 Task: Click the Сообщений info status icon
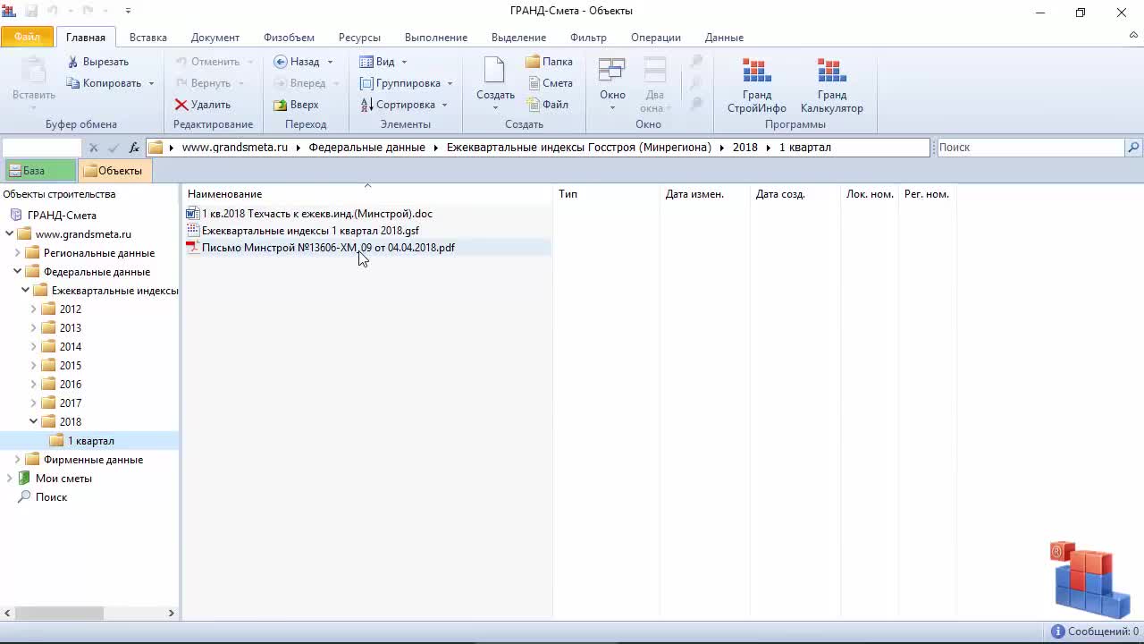click(x=1058, y=631)
